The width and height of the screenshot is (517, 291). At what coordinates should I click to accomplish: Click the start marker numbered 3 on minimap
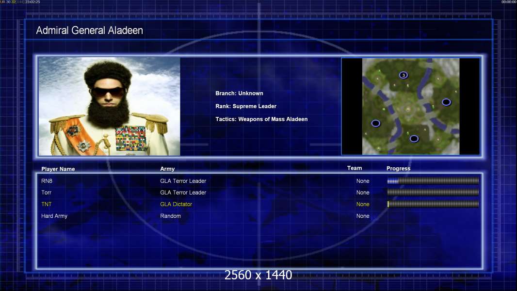point(403,75)
